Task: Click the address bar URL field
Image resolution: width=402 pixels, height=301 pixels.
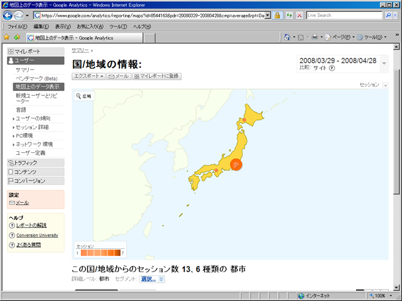Action: (x=153, y=16)
